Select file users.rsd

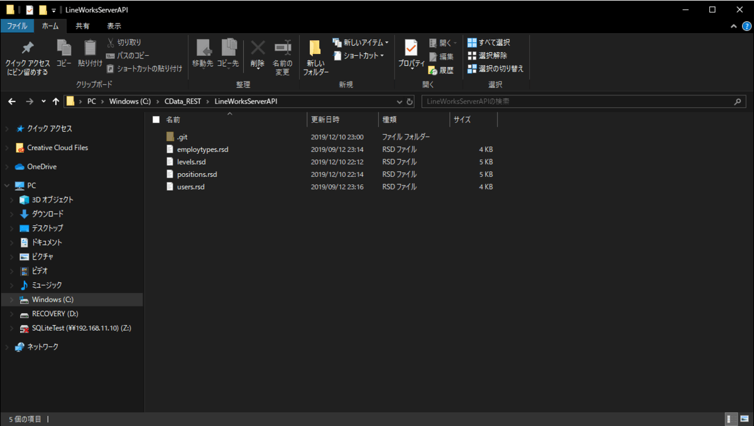point(190,187)
